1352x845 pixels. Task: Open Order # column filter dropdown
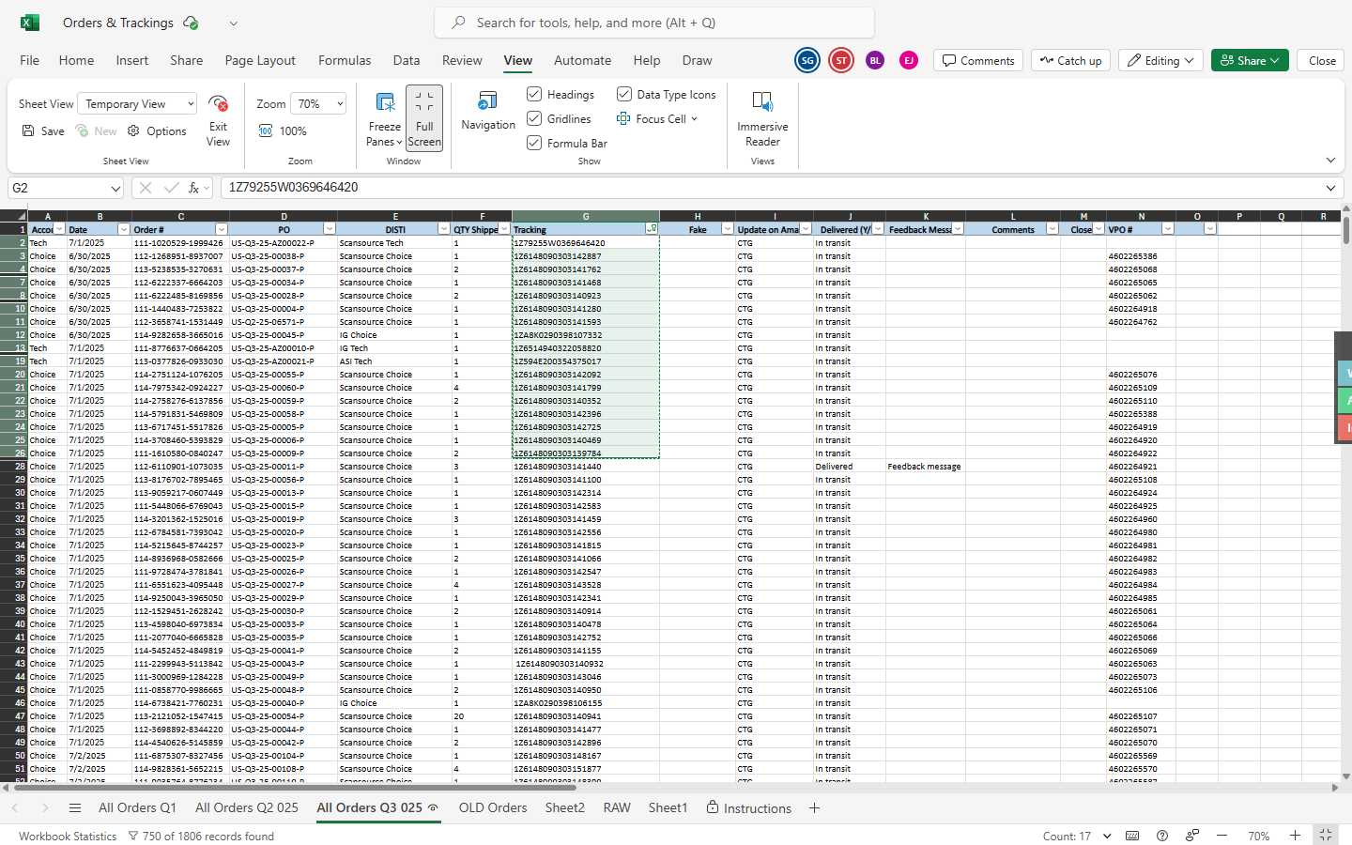pos(222,229)
